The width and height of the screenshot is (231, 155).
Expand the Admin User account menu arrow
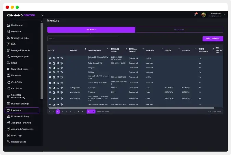point(224,15)
